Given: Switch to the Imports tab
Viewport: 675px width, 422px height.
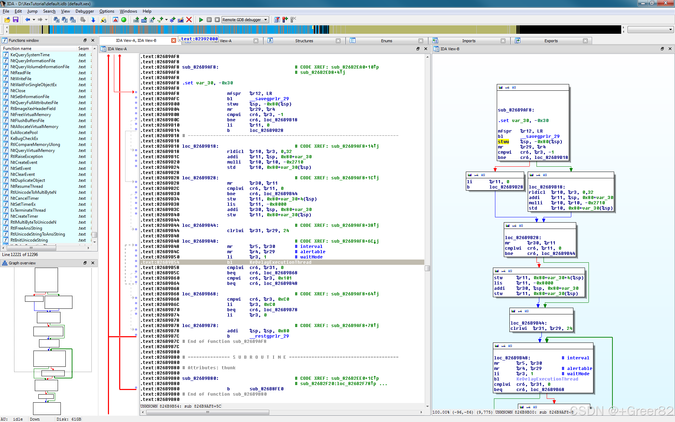Looking at the screenshot, I should pos(468,41).
